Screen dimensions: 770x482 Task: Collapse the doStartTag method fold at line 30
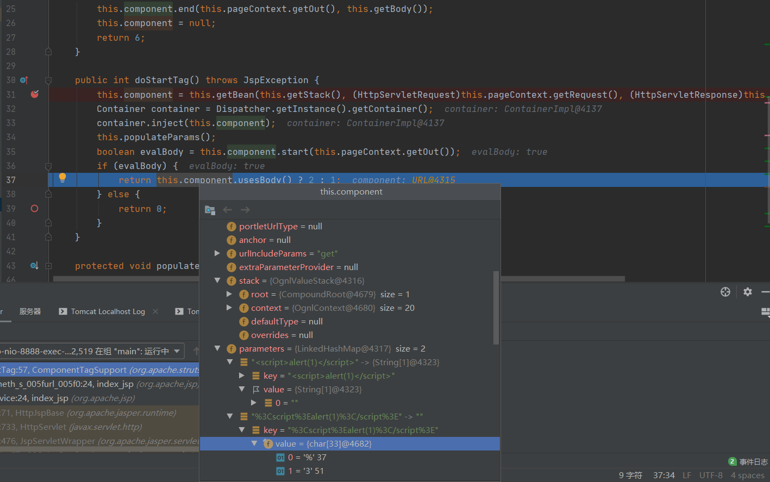(48, 80)
